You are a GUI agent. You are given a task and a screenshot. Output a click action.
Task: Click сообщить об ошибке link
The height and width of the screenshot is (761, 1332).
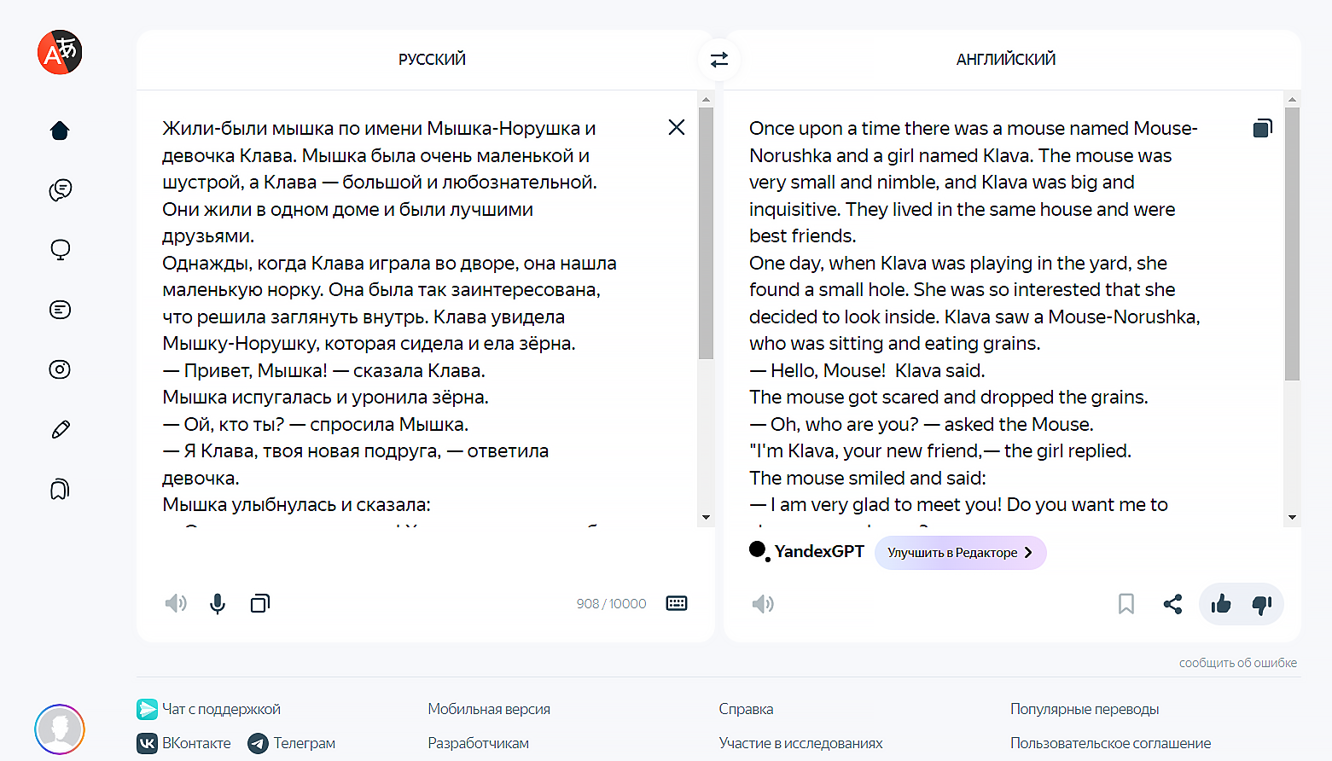tap(1238, 663)
